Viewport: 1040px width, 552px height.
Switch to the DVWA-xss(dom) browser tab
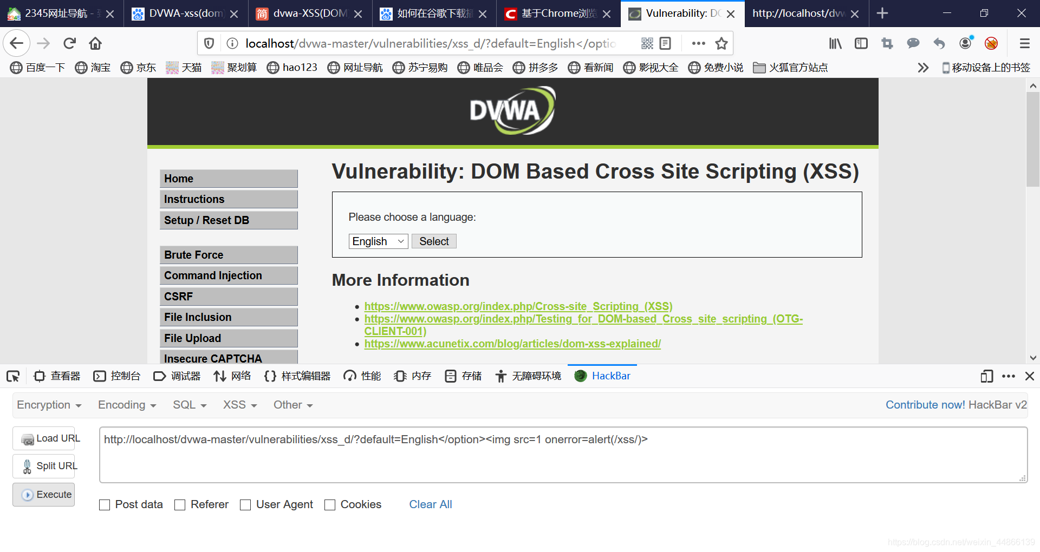click(186, 14)
